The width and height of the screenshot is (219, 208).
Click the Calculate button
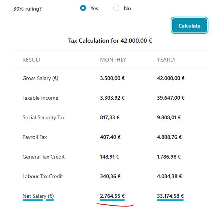(x=190, y=25)
